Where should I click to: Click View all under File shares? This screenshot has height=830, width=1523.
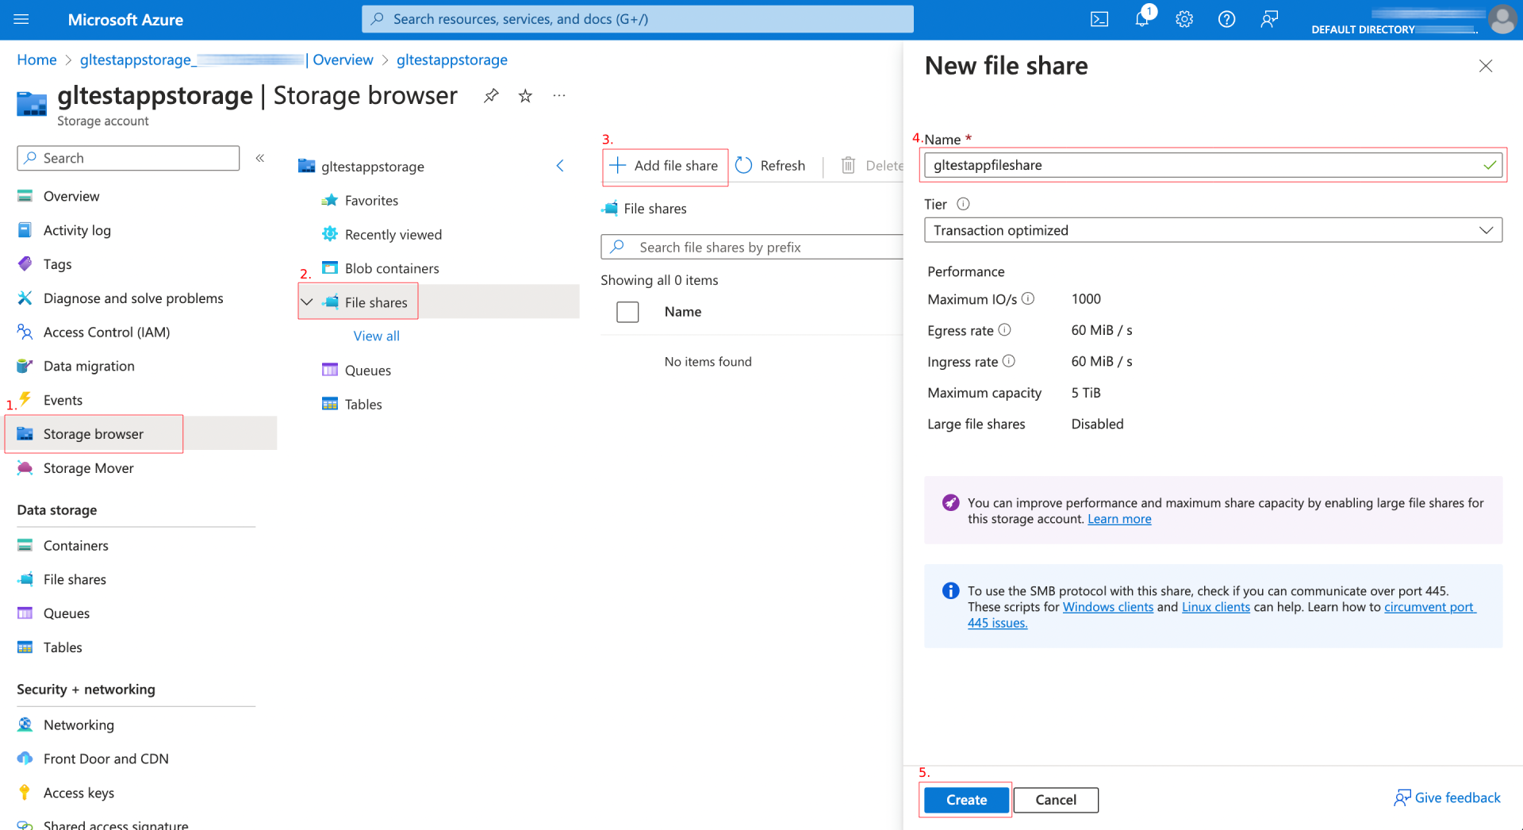point(376,336)
